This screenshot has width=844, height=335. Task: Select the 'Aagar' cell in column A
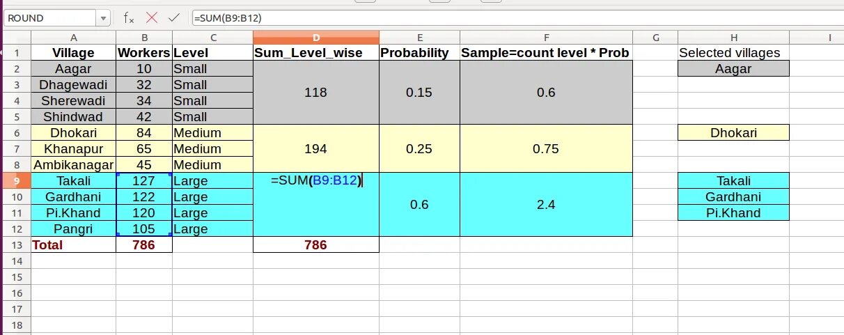click(74, 69)
